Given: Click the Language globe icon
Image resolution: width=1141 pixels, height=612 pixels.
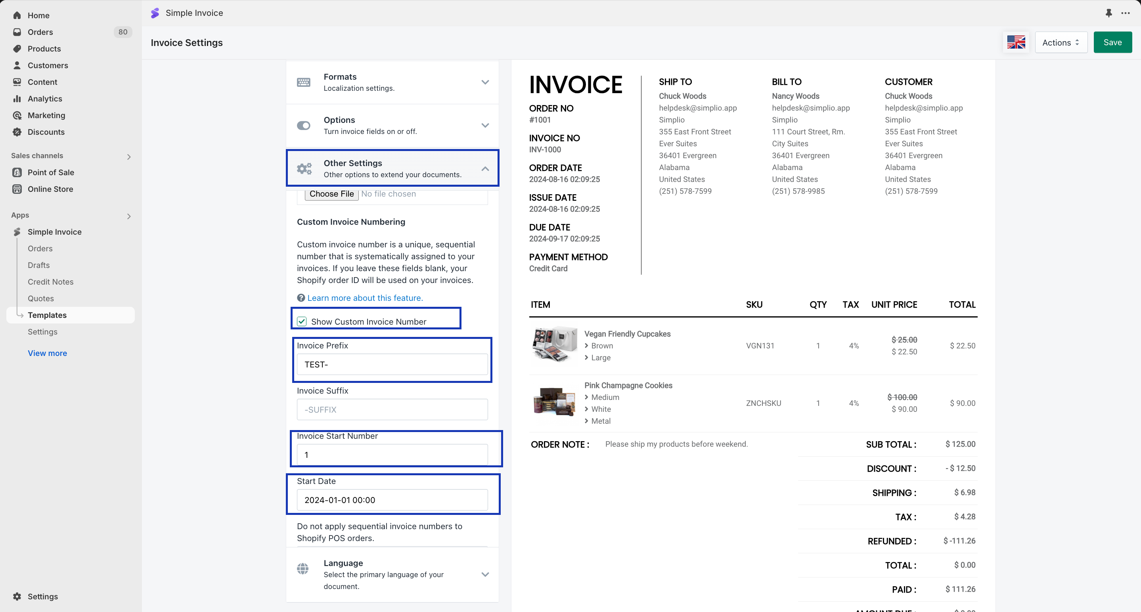Looking at the screenshot, I should 303,569.
